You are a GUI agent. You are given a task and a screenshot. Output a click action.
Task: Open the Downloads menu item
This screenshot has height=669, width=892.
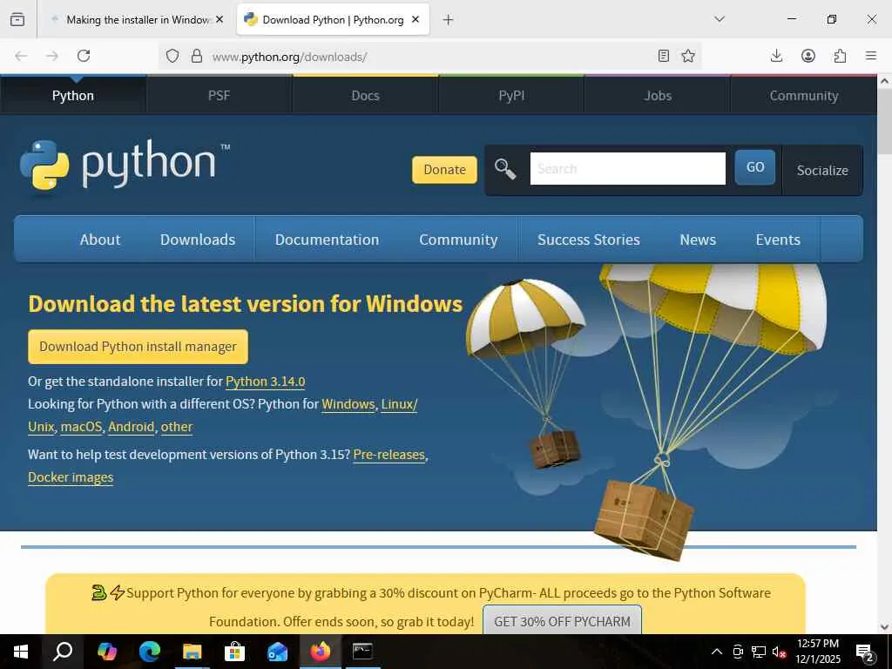tap(198, 240)
